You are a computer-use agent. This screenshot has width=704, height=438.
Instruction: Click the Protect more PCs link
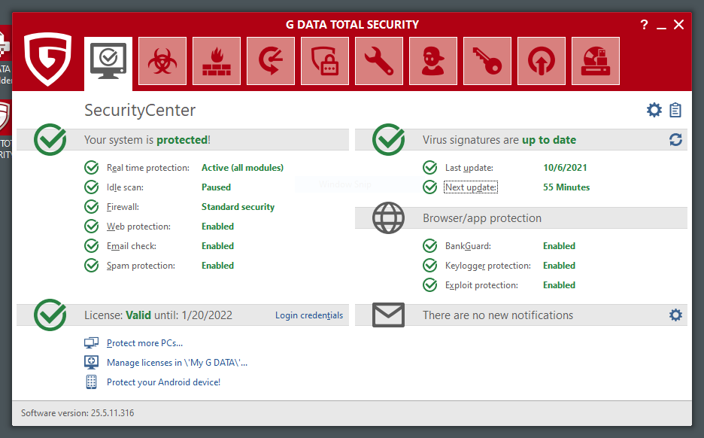144,343
